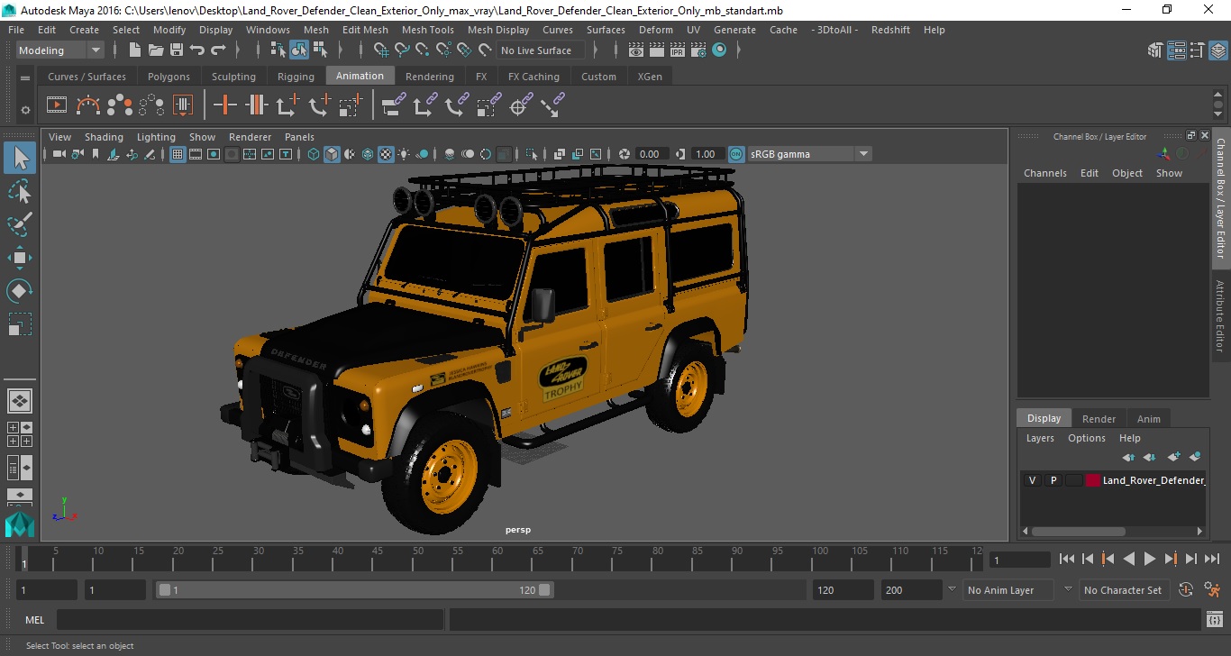Click the Ghost Selected shelf icon
1231x656 pixels.
120,106
